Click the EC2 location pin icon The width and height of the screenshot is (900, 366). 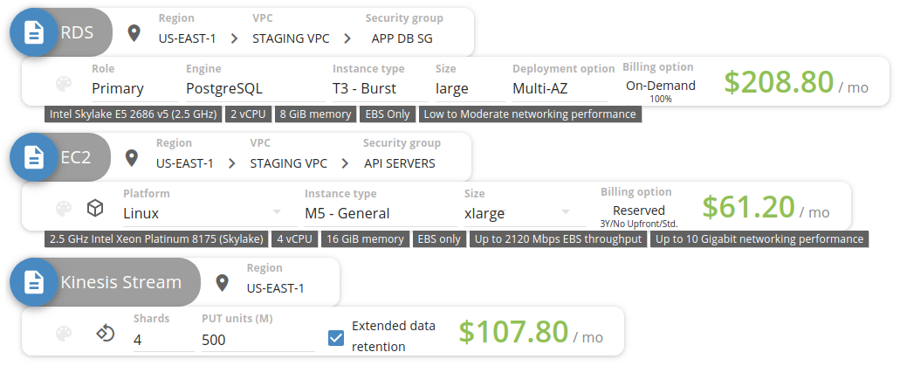pos(132,158)
